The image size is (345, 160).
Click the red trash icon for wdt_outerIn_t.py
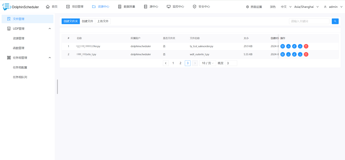coord(306,54)
